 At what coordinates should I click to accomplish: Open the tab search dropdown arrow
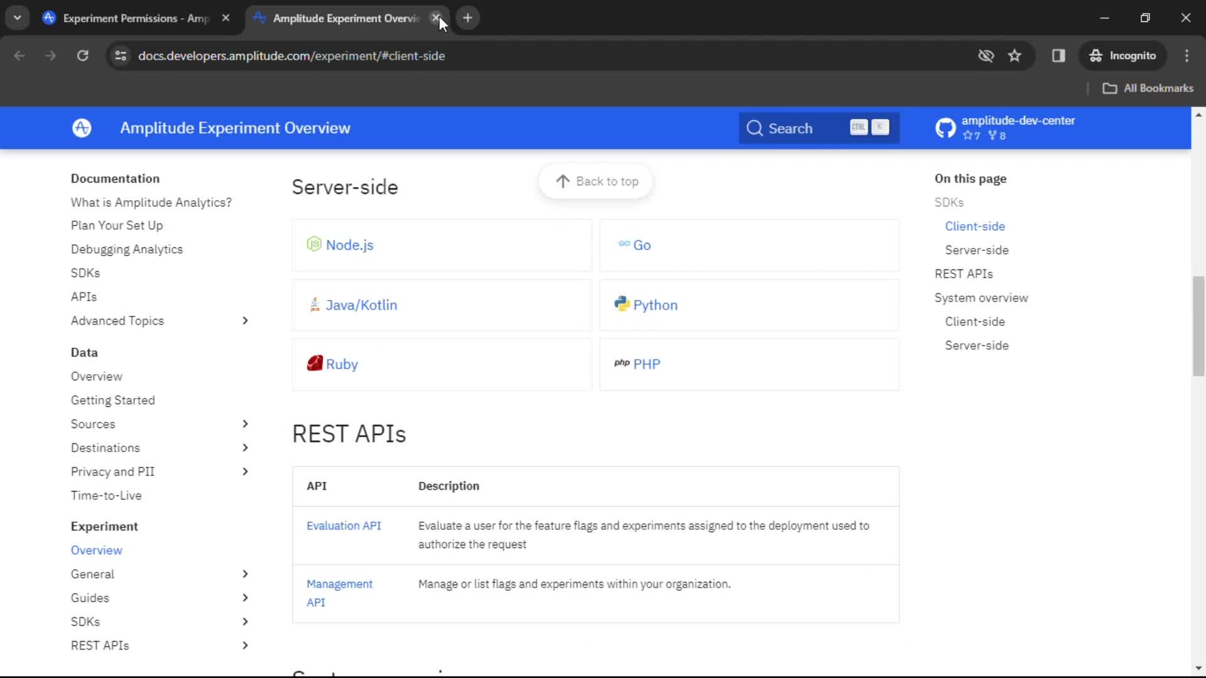[18, 18]
